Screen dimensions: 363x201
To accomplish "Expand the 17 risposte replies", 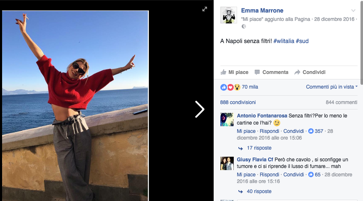I will coord(259,148).
